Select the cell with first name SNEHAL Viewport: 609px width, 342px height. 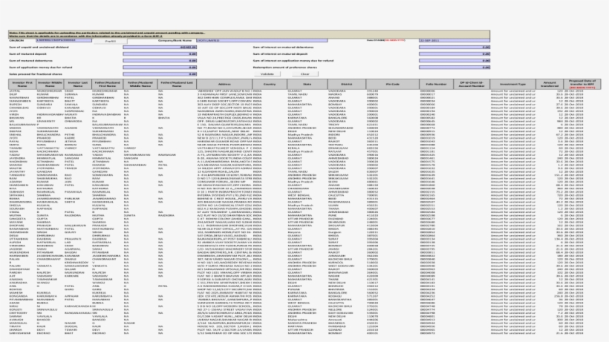pyautogui.click(x=22, y=134)
